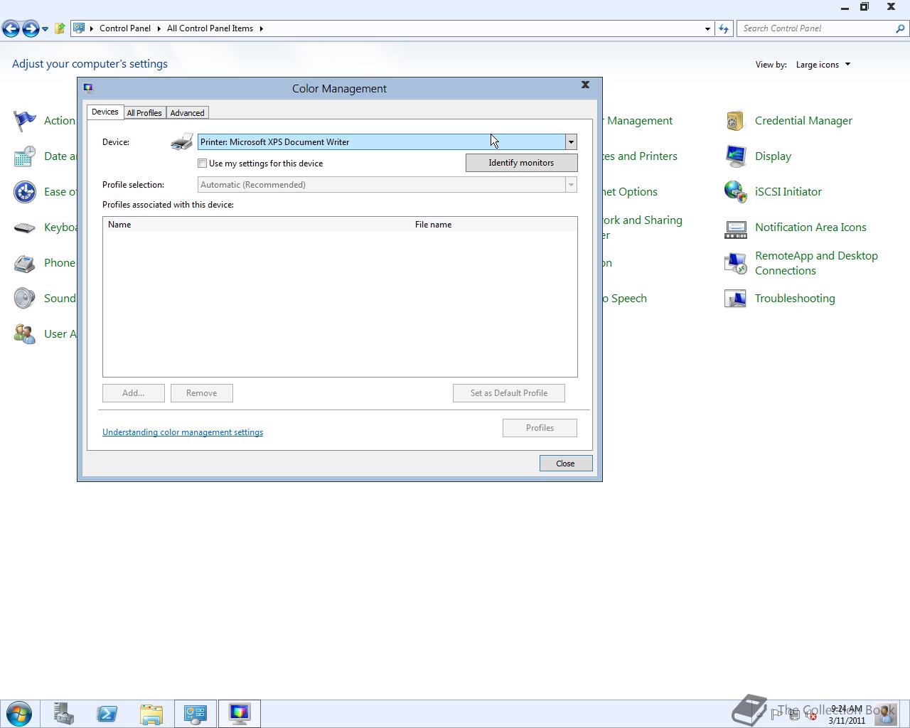This screenshot has height=728, width=910.
Task: Click the Forward navigation arrow
Action: pyautogui.click(x=31, y=28)
